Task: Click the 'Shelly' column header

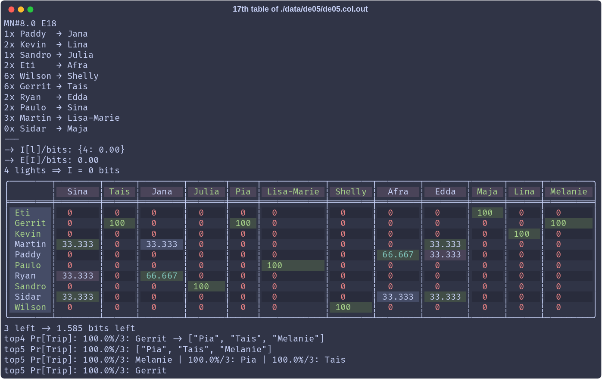Action: (x=351, y=191)
